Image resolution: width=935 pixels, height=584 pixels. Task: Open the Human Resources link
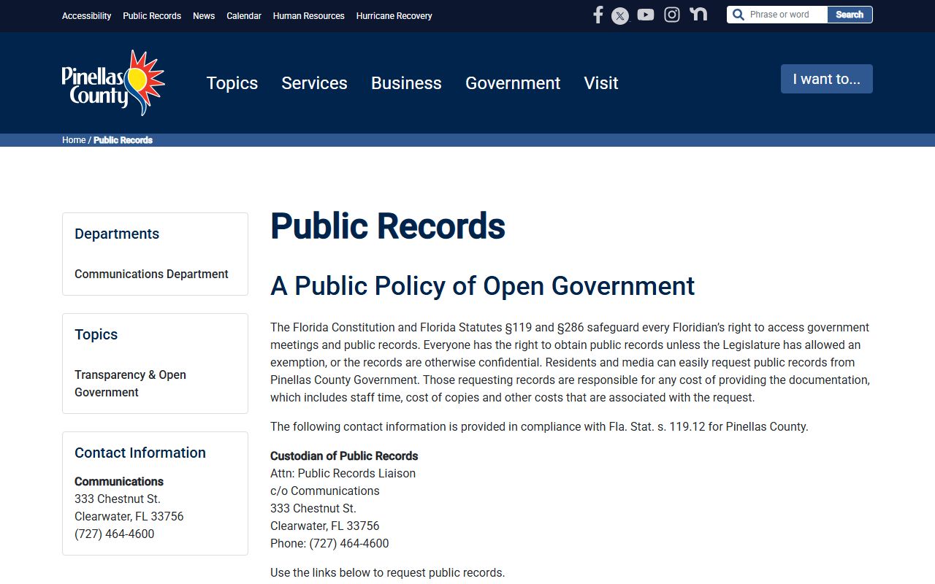click(309, 16)
